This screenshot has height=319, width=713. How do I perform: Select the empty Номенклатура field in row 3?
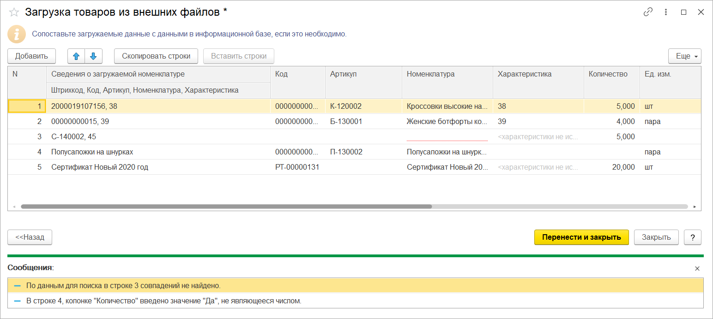(x=447, y=136)
